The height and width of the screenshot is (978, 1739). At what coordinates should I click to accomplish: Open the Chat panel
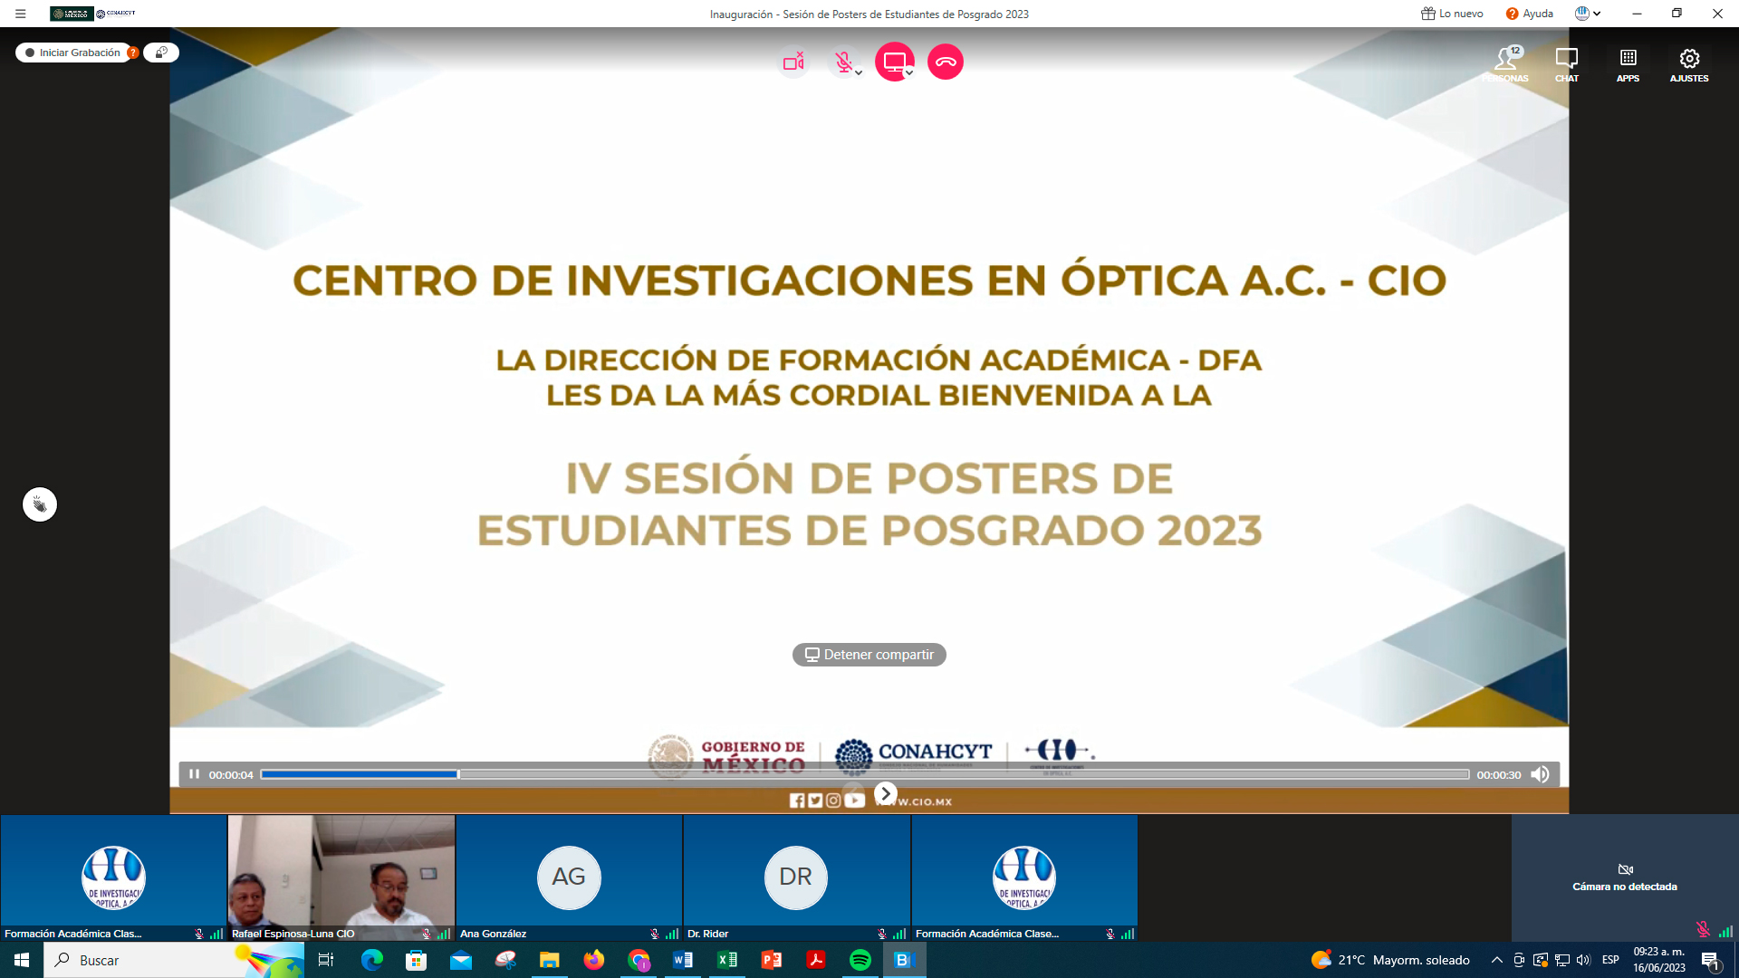[1566, 63]
